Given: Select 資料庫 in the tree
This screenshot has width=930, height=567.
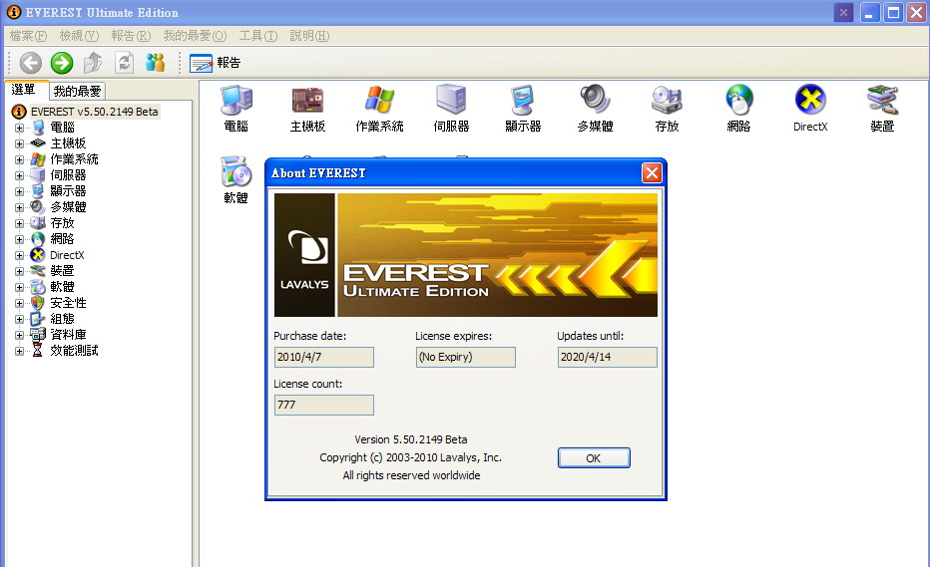Looking at the screenshot, I should (x=68, y=335).
